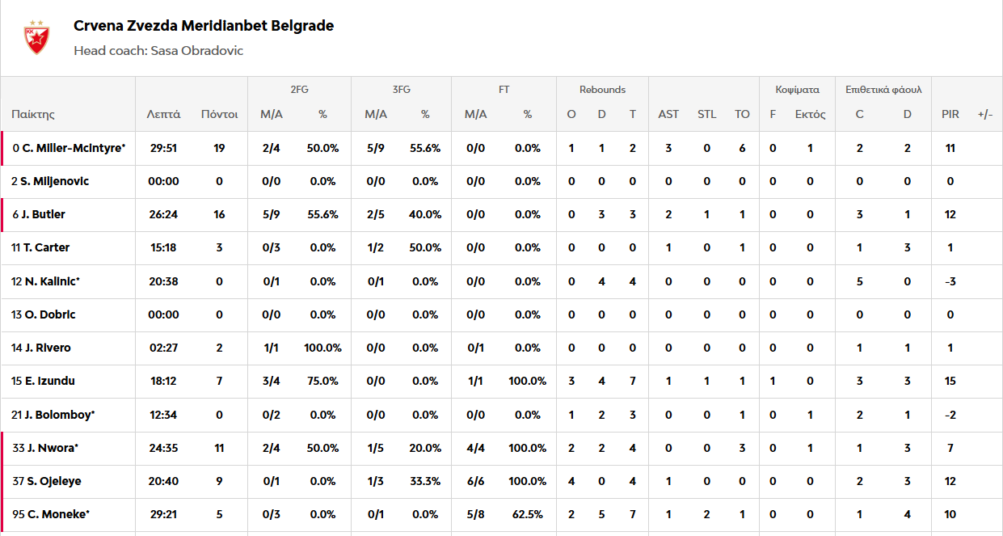Click C. Moneke's name
The image size is (1003, 536).
coord(57,514)
